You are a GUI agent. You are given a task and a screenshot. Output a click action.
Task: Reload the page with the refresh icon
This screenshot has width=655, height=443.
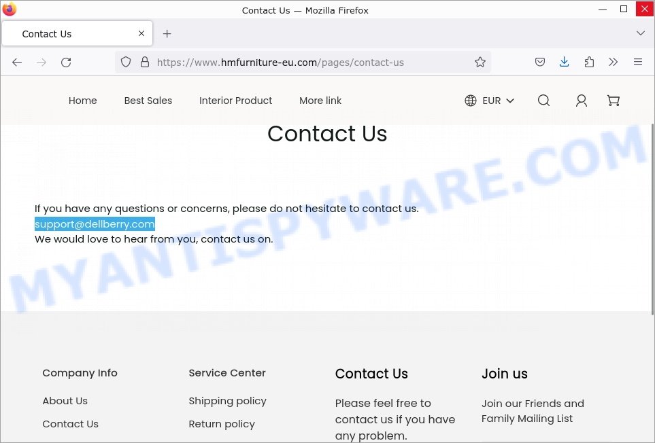tap(66, 63)
